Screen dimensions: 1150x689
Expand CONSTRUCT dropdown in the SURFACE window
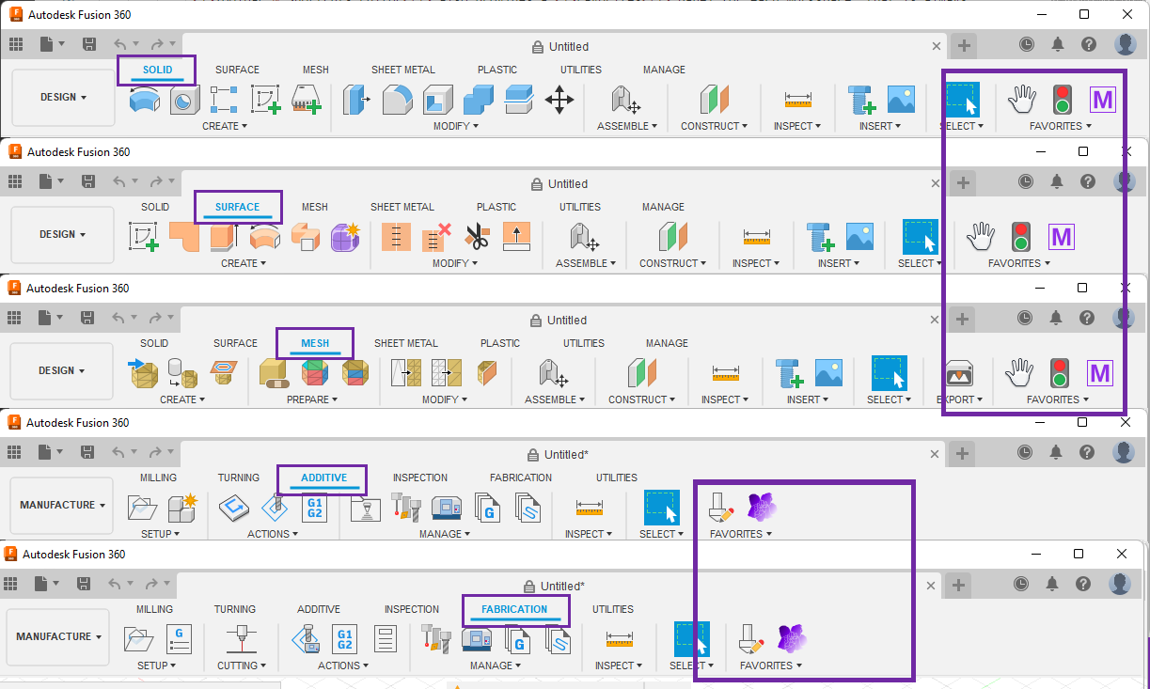(x=673, y=263)
